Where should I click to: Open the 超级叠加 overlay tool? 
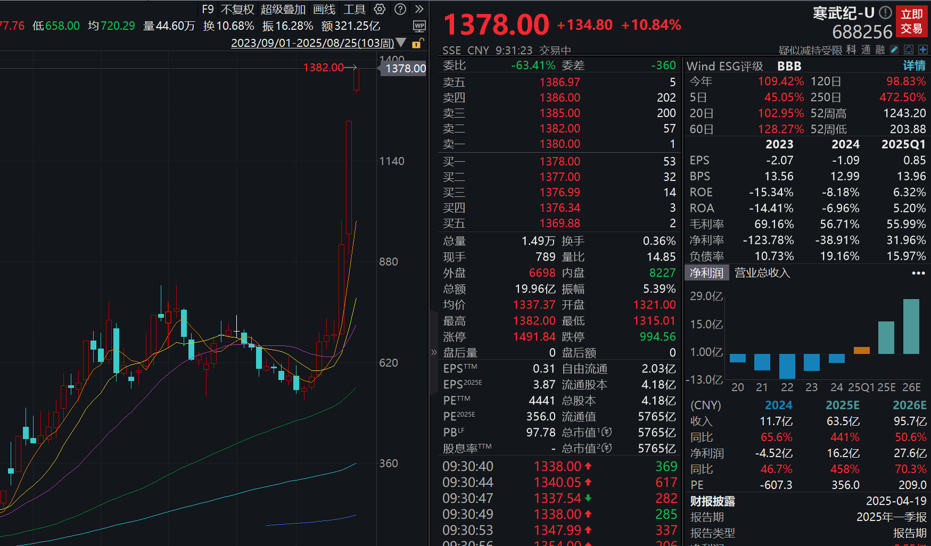pyautogui.click(x=283, y=9)
